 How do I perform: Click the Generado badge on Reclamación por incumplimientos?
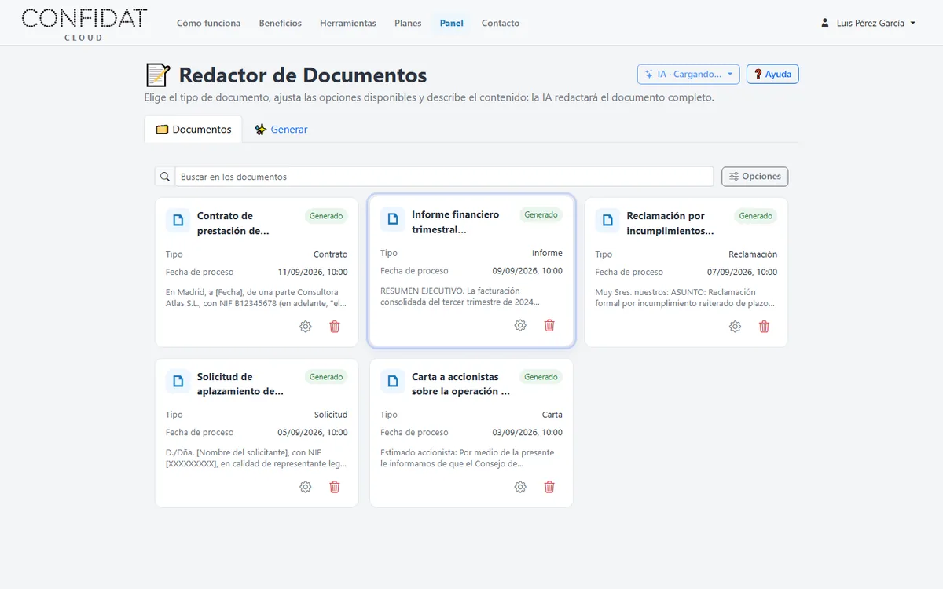[756, 216]
